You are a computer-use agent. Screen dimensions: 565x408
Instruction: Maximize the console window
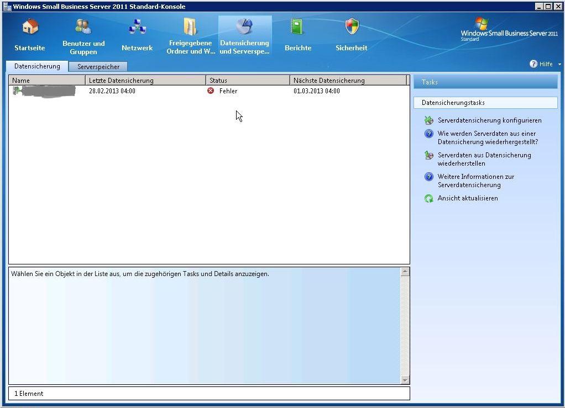548,6
